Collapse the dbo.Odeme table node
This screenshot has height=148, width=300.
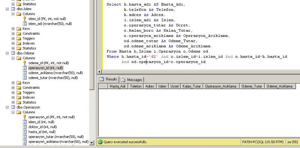pyautogui.click(x=7, y=53)
